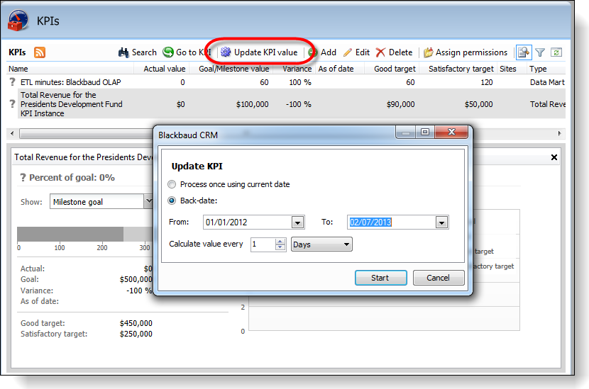589x389 pixels.
Task: Click the KPIs RSS feed icon
Action: [x=40, y=52]
